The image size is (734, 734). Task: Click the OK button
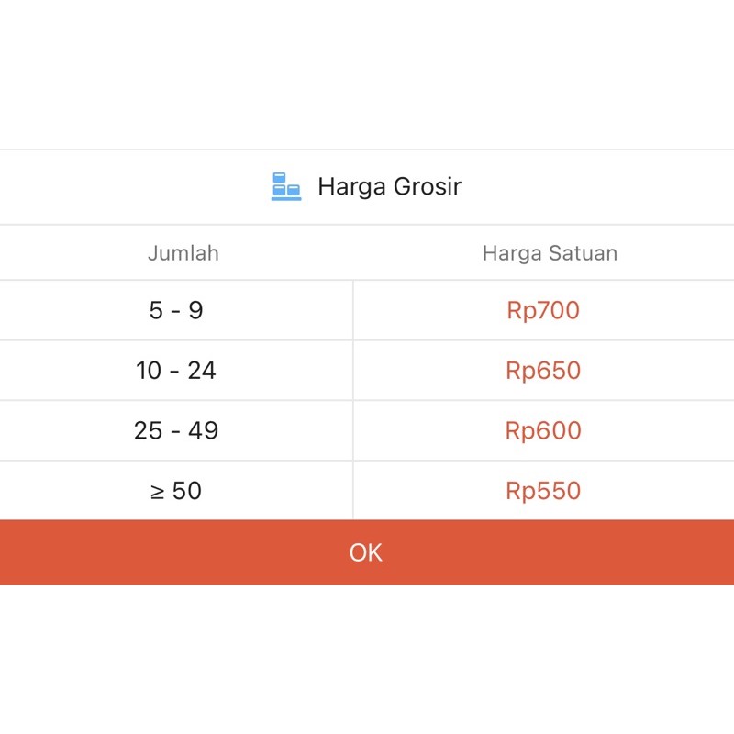367,552
